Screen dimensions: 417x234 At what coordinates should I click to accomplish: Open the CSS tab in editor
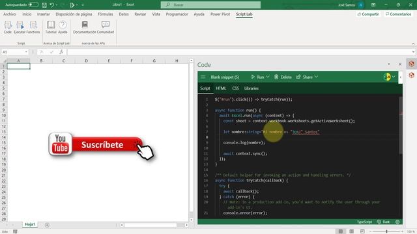[x=235, y=88]
